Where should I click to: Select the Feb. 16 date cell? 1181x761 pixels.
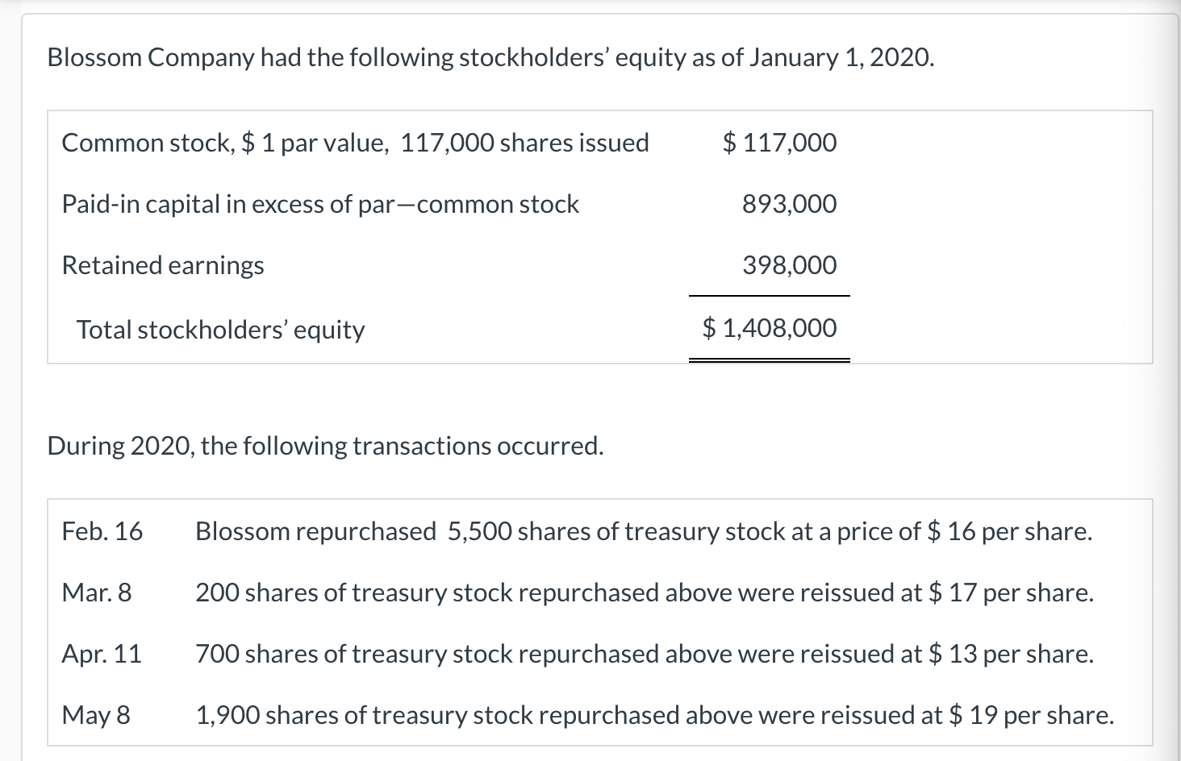pyautogui.click(x=102, y=531)
